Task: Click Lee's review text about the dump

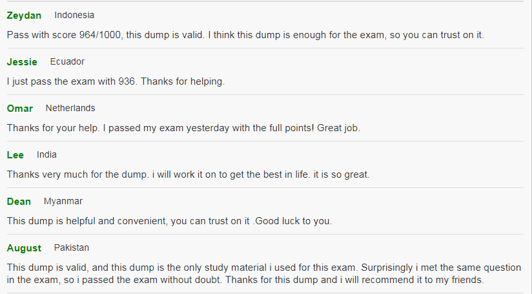Action: pyautogui.click(x=188, y=174)
